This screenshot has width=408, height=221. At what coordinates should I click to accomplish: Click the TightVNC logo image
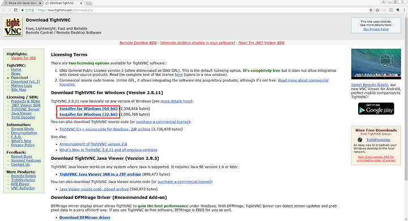click(x=12, y=27)
